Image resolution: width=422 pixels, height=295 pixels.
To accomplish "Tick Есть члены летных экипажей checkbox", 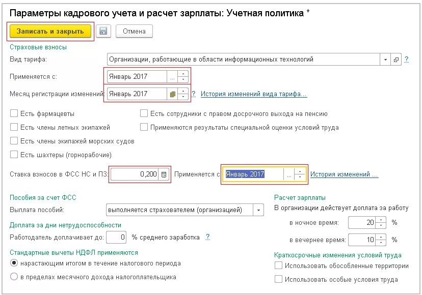I will tap(14, 127).
